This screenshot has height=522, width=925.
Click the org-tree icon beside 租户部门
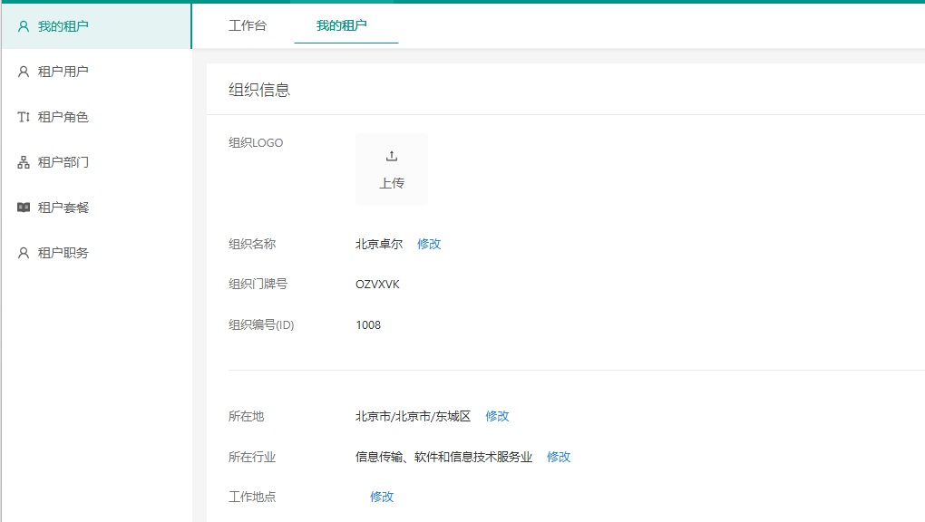[x=24, y=162]
